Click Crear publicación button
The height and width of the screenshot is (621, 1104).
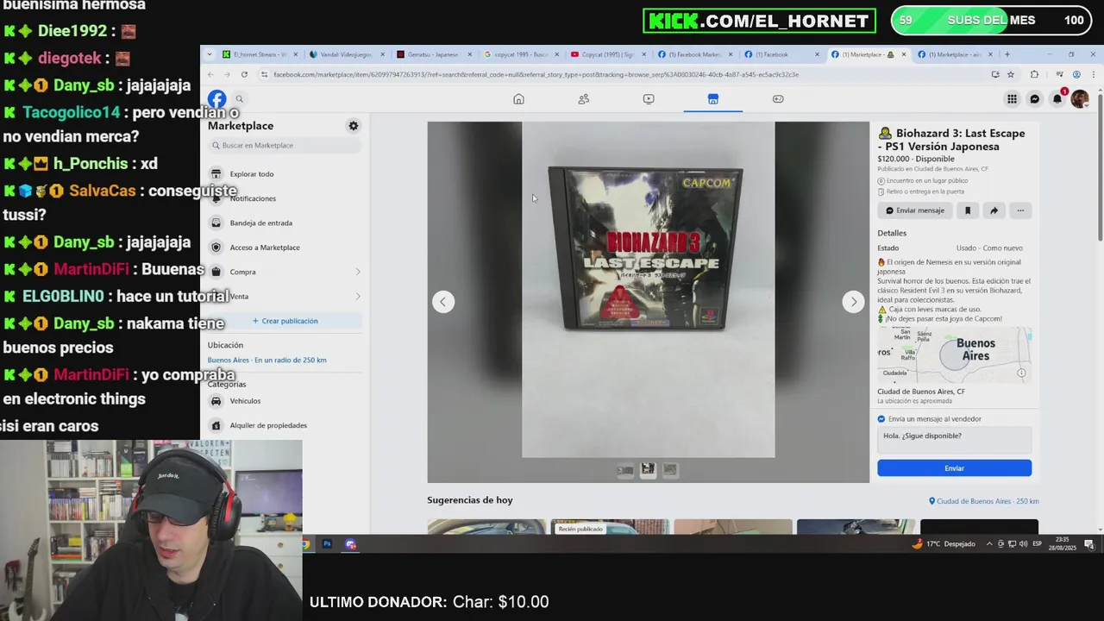click(285, 321)
